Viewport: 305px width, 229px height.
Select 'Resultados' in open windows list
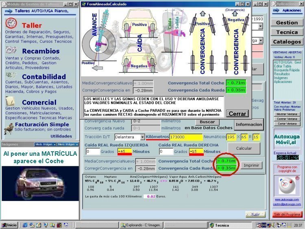pyautogui.click(x=282, y=74)
